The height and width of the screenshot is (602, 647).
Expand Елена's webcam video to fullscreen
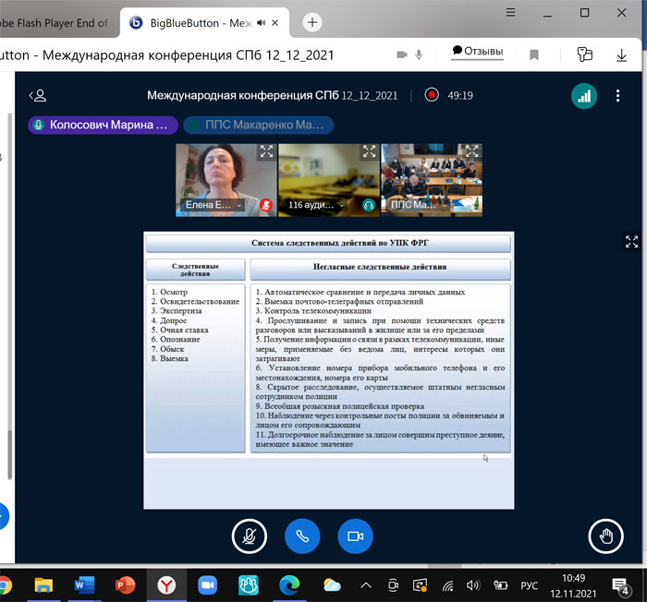265,152
